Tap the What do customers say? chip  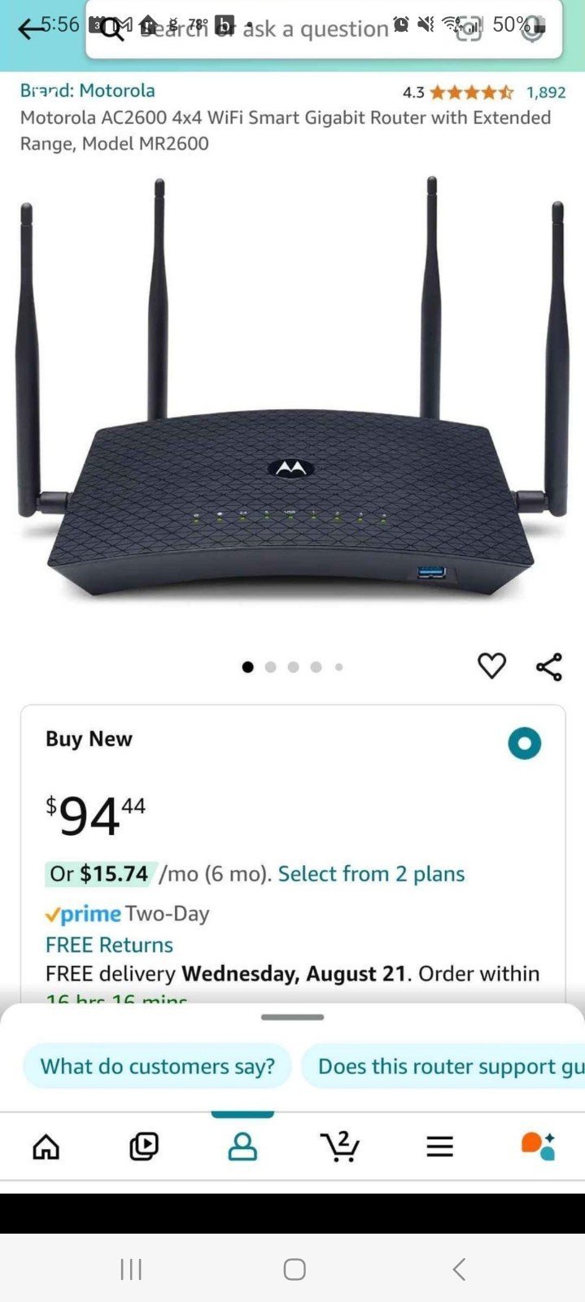[158, 1066]
